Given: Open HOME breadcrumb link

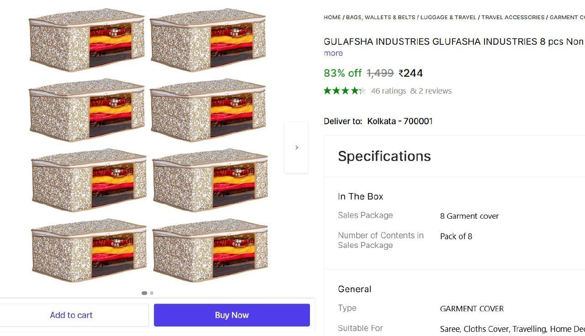Looking at the screenshot, I should (x=332, y=17).
